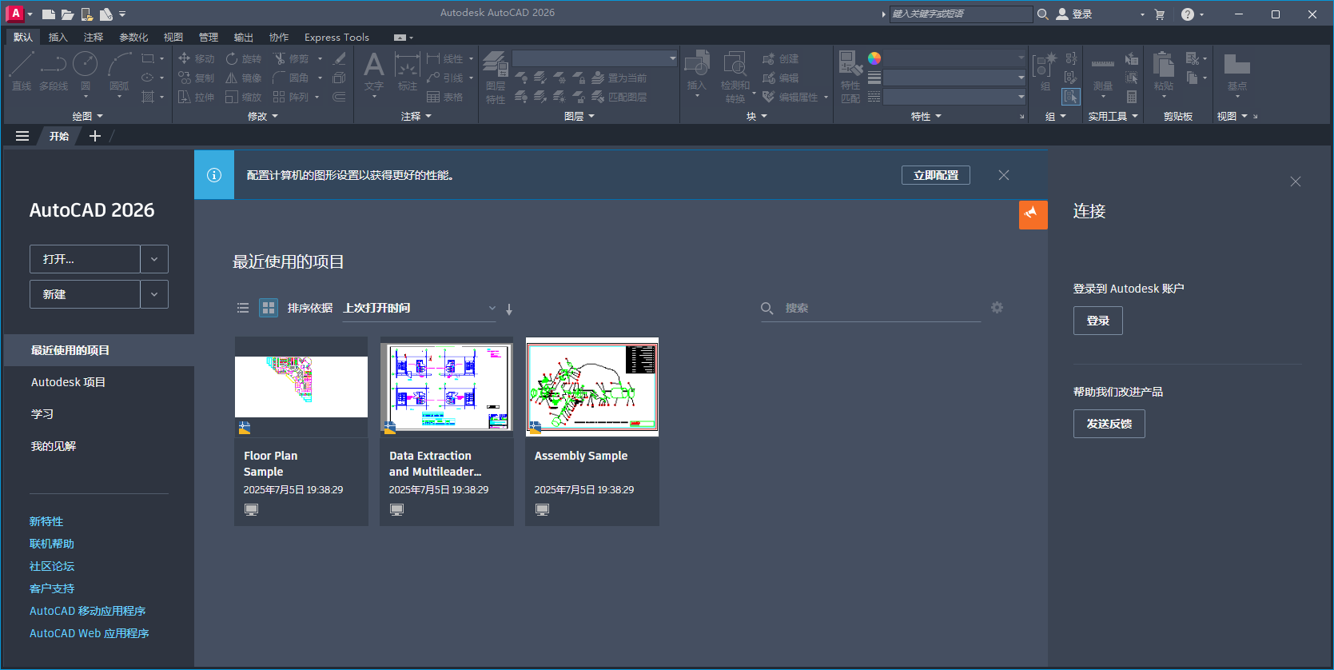1334x670 pixels.
Task: Switch to list view of recent files
Action: coord(243,308)
